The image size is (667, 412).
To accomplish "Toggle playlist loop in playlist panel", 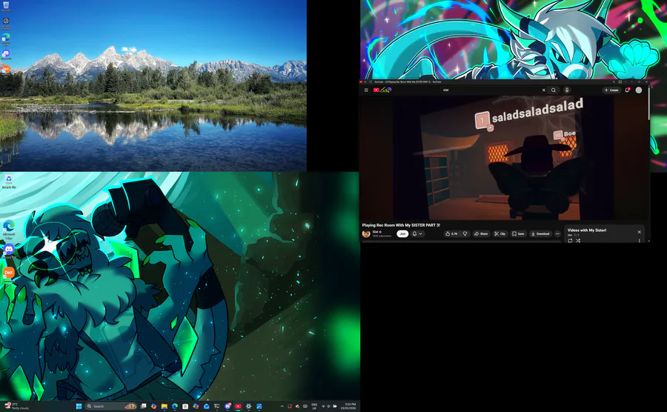I will click(x=570, y=241).
